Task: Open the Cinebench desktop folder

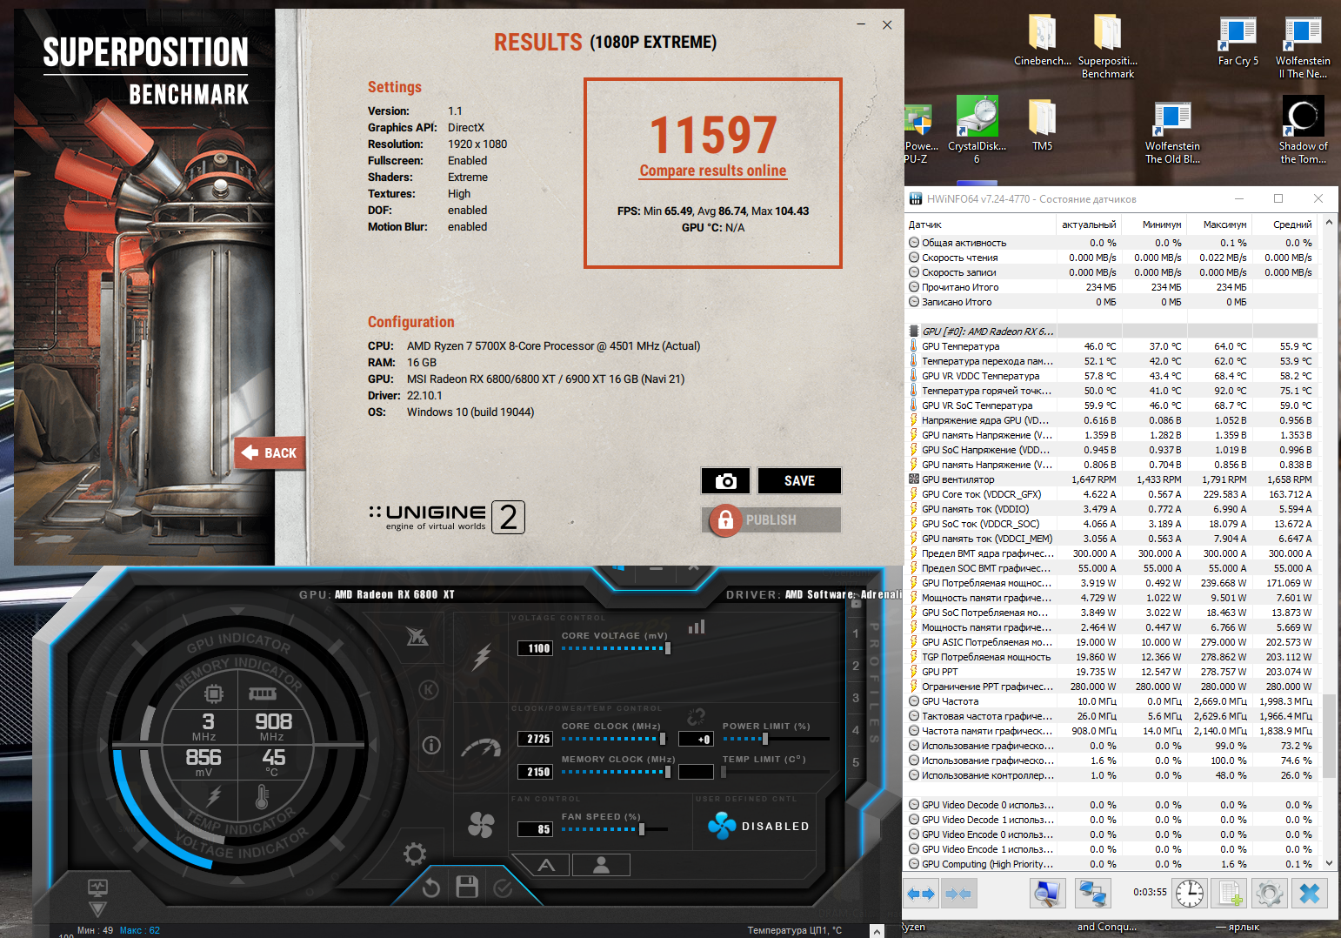Action: click(x=1043, y=40)
